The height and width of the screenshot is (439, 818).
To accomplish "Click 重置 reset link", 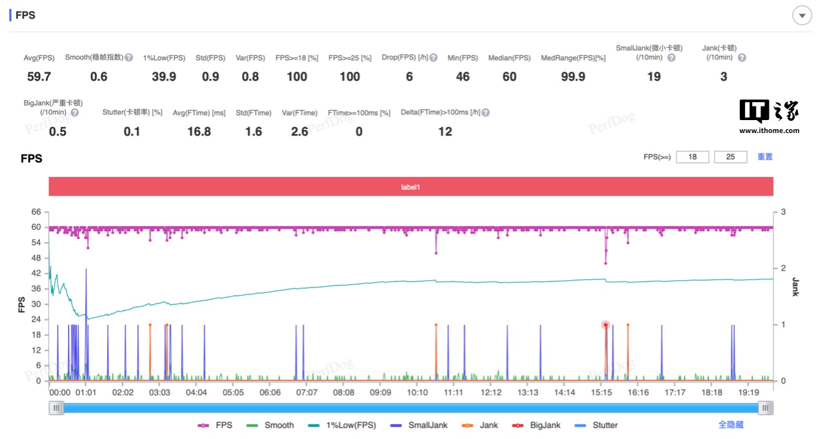I will [x=764, y=157].
